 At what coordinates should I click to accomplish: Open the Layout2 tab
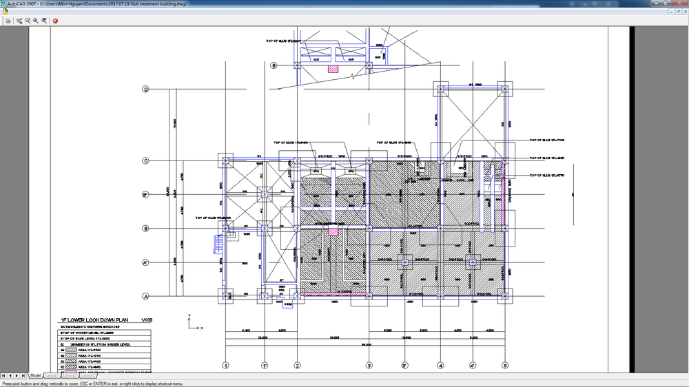coord(70,375)
